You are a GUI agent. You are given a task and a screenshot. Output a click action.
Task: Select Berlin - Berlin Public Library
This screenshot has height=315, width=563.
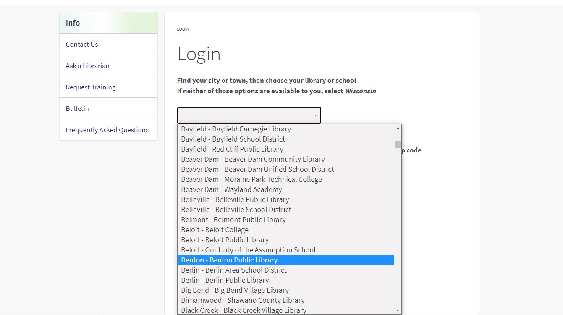point(225,280)
